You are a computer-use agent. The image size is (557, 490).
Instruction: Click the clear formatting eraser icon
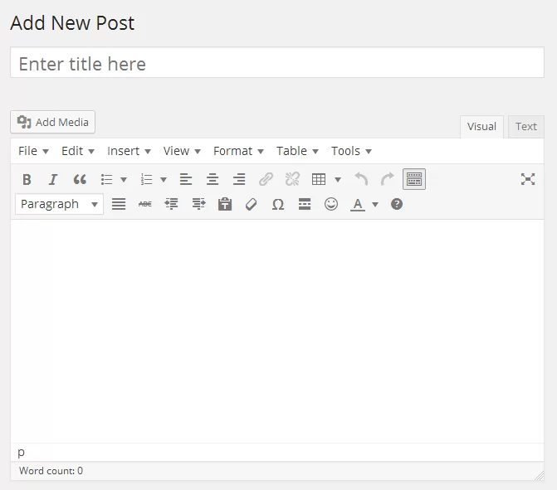[252, 204]
